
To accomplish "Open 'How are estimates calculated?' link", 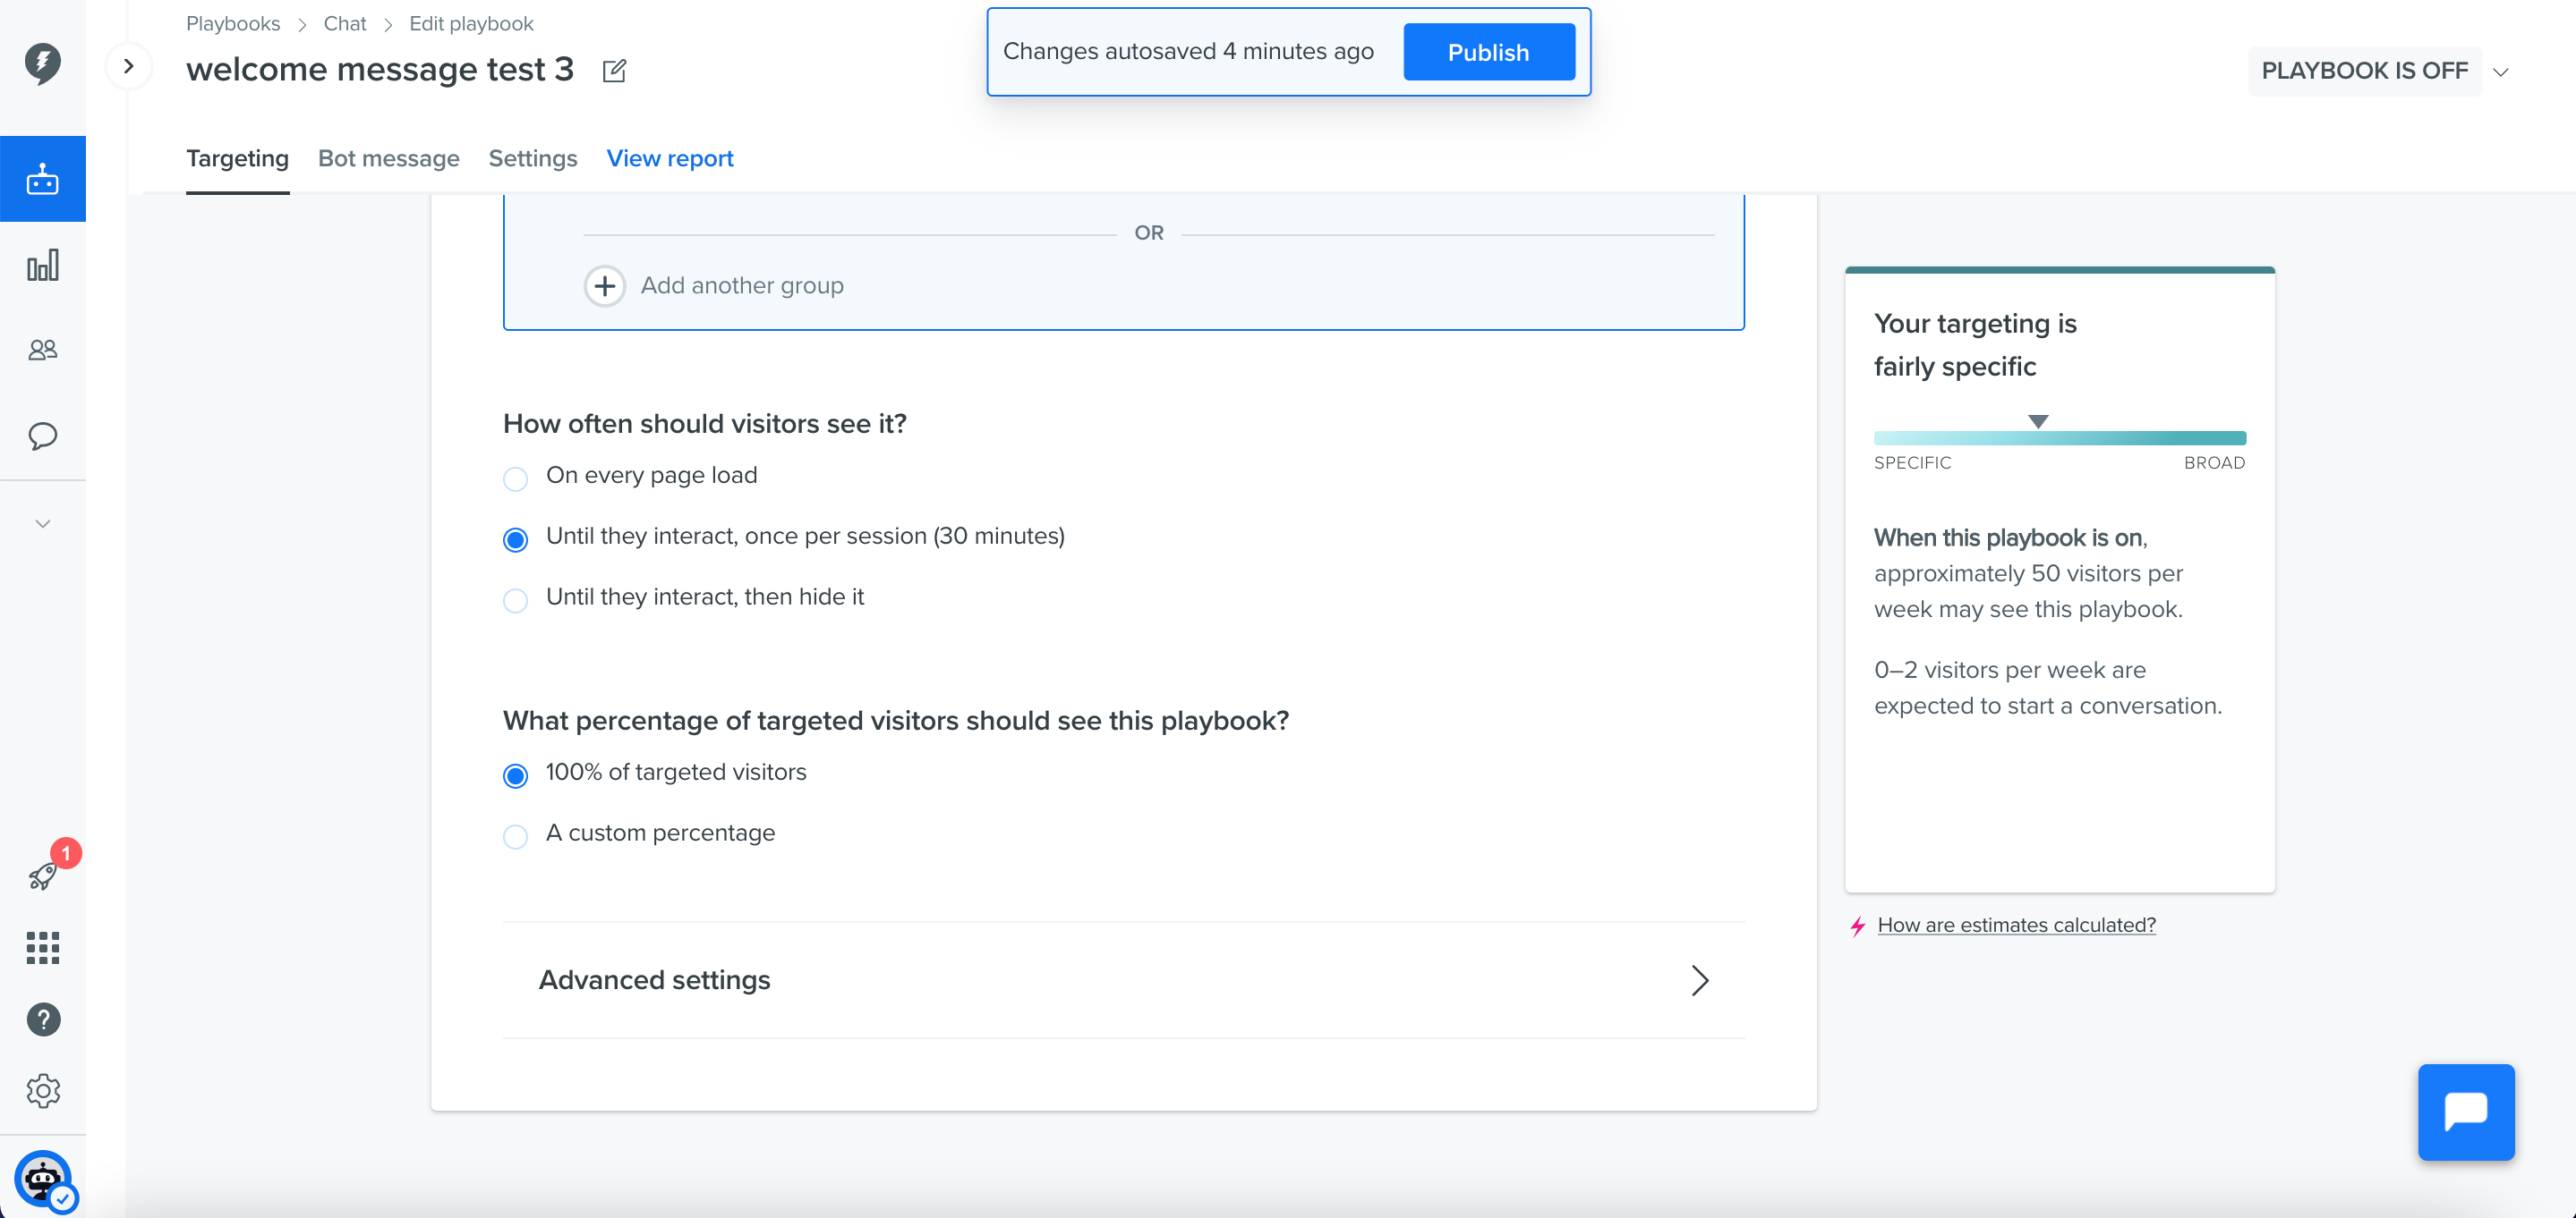I will click(2016, 926).
